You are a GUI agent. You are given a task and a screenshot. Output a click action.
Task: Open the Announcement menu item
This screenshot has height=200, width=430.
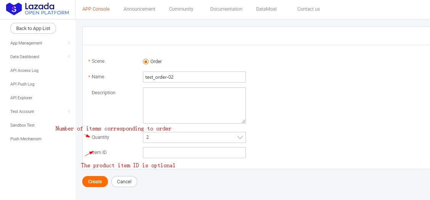click(x=139, y=9)
